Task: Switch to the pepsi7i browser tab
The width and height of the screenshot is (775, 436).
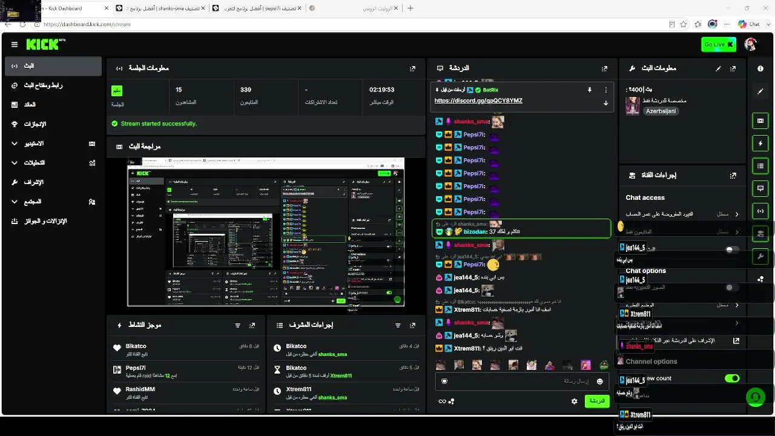Action: point(257,8)
